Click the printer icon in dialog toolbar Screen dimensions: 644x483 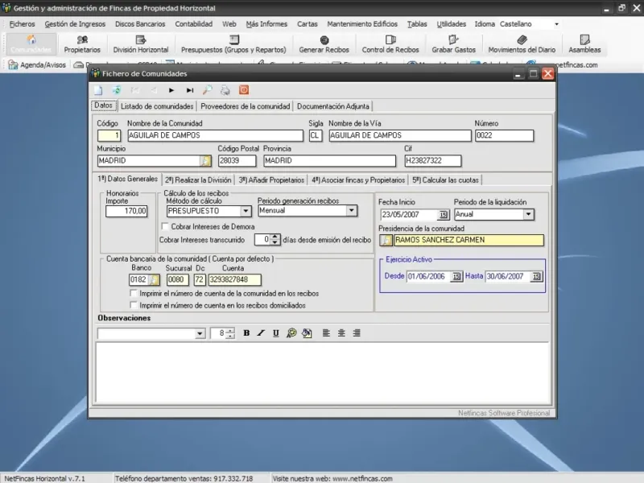(225, 90)
